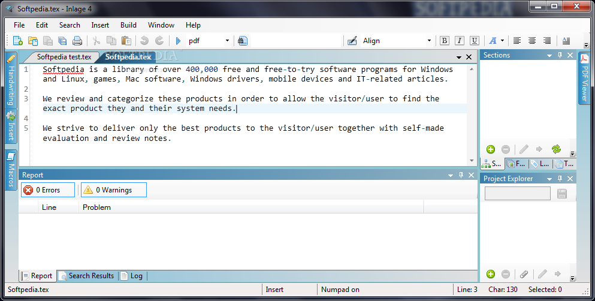Align text to the left

tap(517, 41)
